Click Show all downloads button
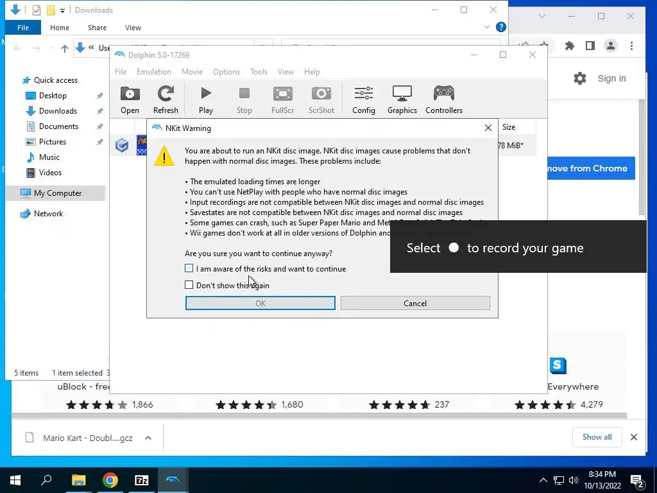 point(597,437)
